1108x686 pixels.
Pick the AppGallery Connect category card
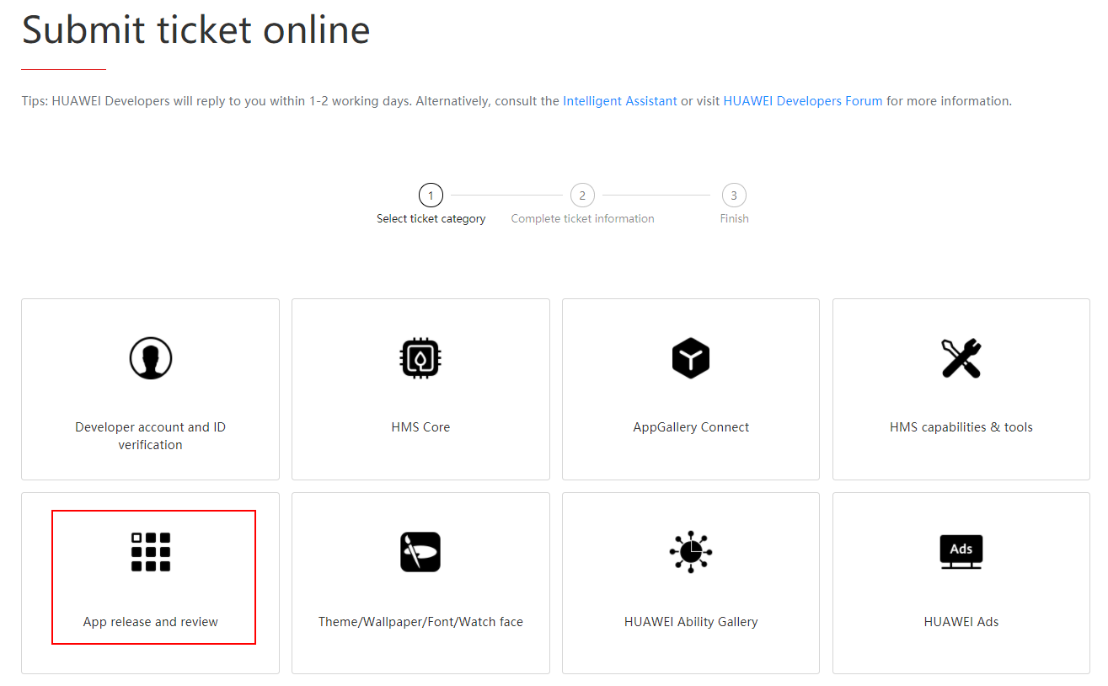(x=691, y=389)
